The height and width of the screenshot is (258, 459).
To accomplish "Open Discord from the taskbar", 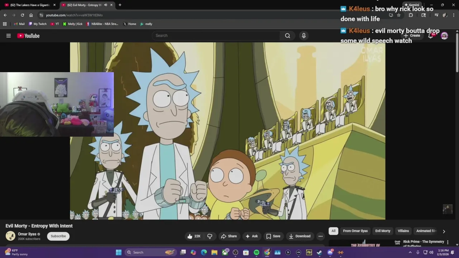I will 330,252.
